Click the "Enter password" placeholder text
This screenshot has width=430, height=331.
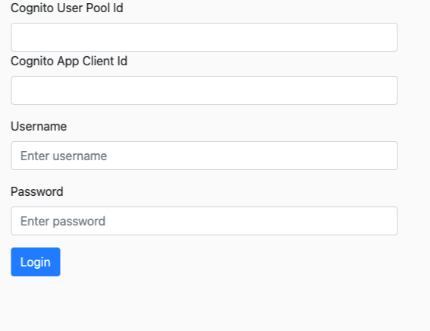(63, 221)
